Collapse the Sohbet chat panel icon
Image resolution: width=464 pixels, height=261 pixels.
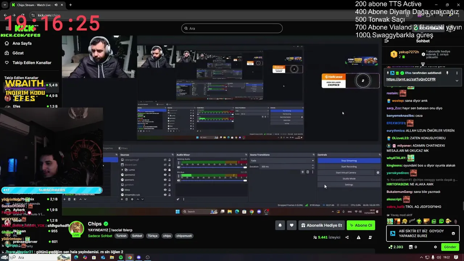pyautogui.click(x=386, y=41)
